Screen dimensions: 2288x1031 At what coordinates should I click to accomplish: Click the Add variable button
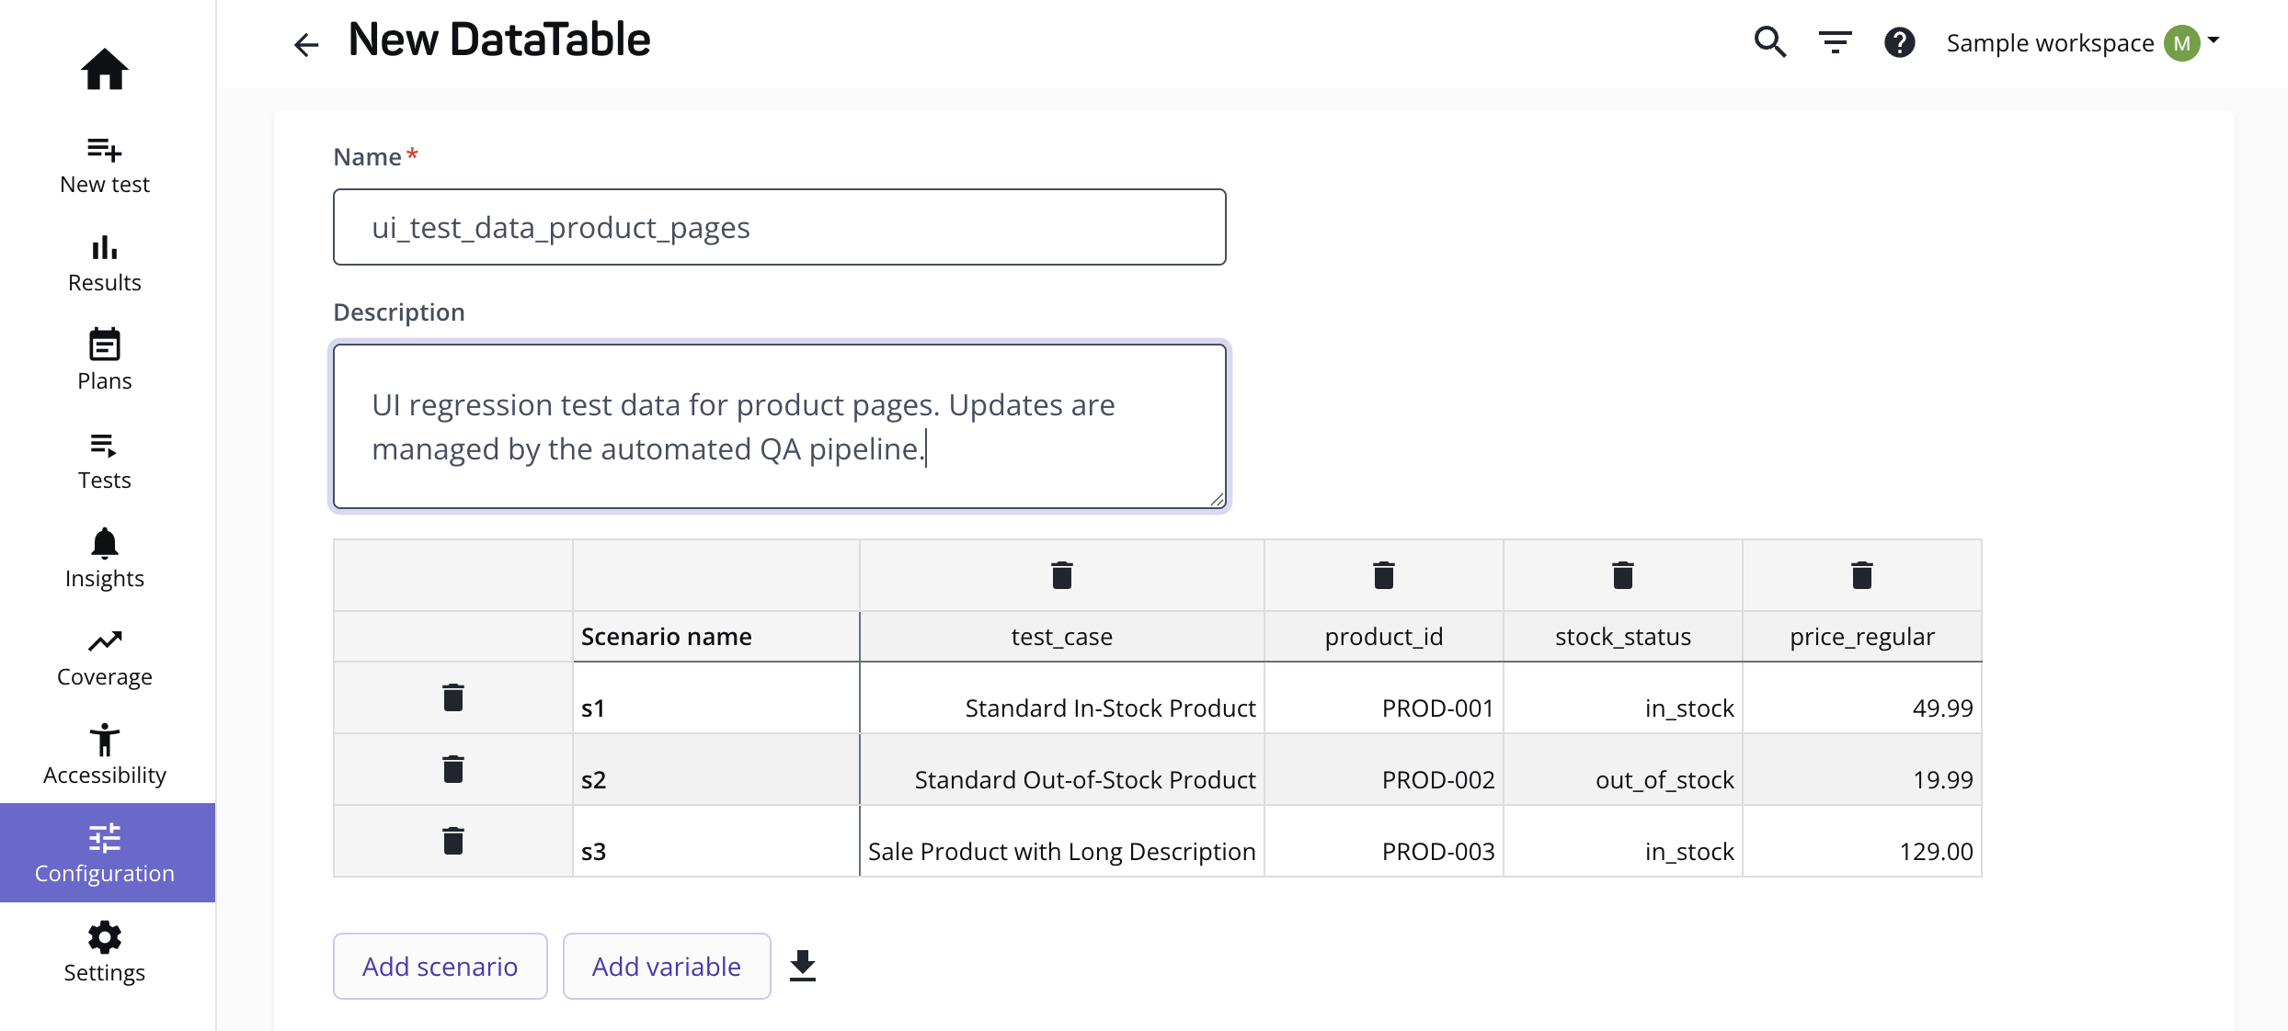(x=666, y=966)
